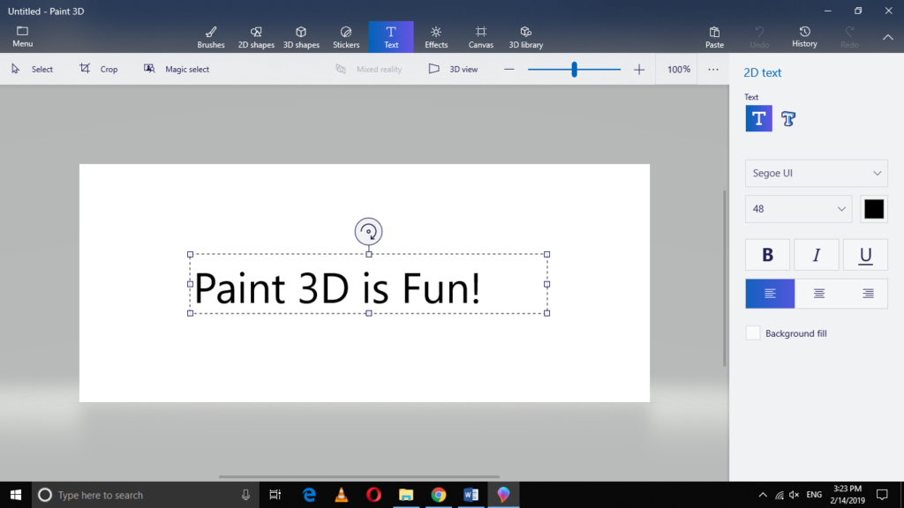Click the zoom in plus button

pos(639,70)
